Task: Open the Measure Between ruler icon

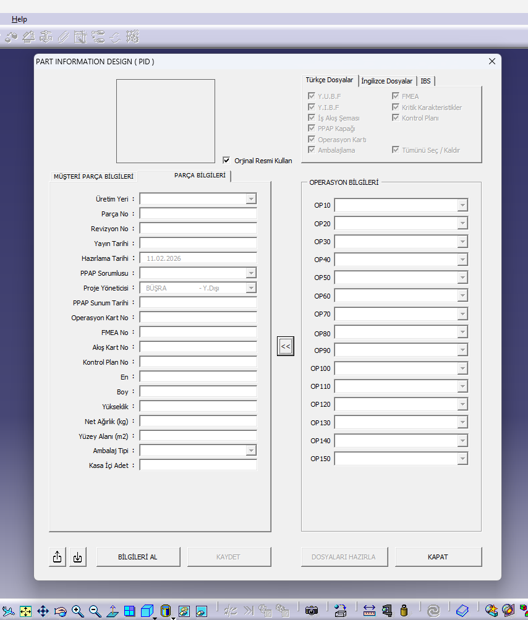Action: (369, 611)
